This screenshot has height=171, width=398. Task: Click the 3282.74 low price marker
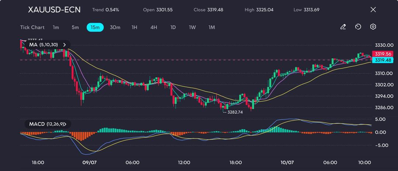click(235, 112)
